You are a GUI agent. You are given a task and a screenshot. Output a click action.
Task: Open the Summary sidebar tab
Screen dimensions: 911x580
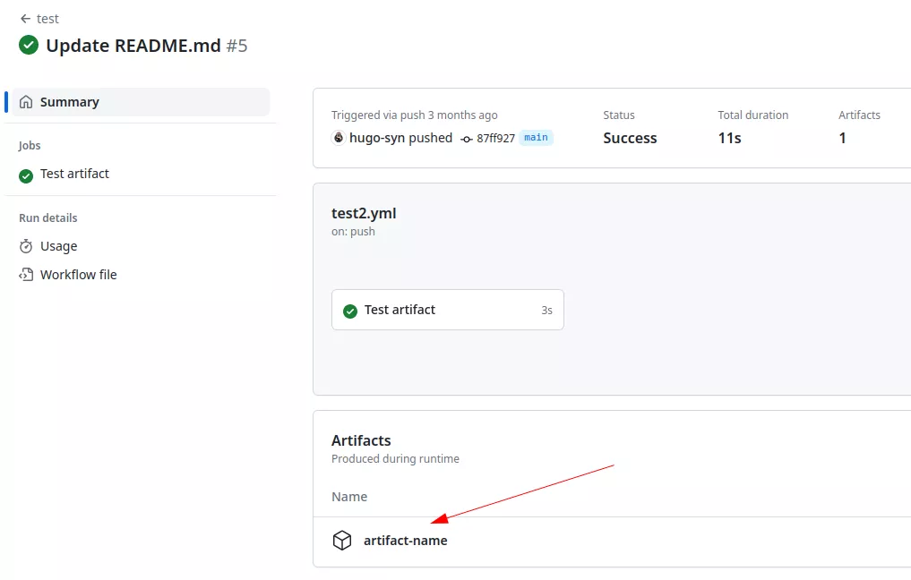click(x=69, y=102)
